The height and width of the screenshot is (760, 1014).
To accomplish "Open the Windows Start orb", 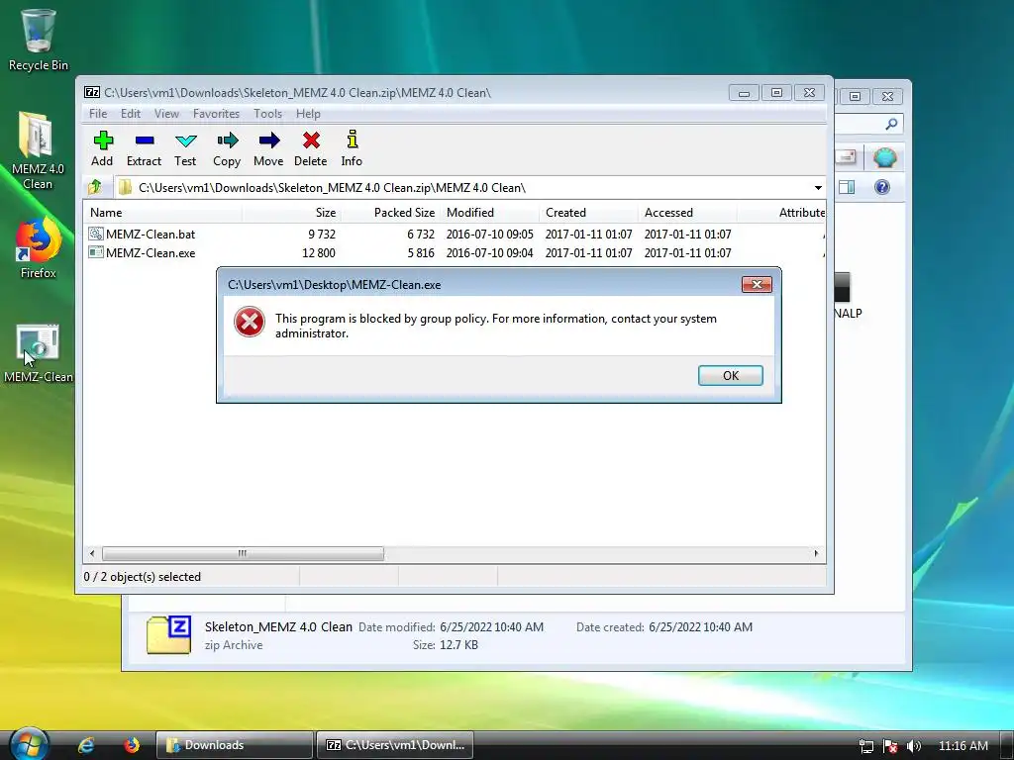I will tap(29, 744).
